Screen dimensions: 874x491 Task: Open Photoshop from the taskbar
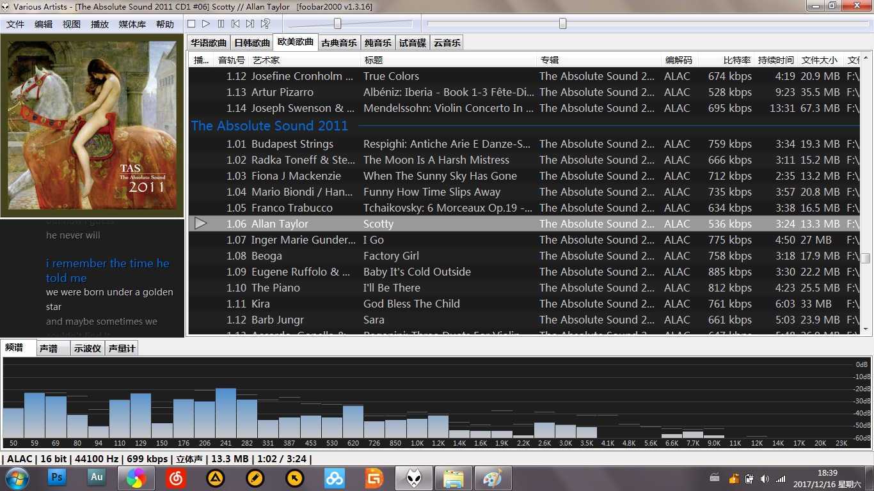pyautogui.click(x=57, y=477)
